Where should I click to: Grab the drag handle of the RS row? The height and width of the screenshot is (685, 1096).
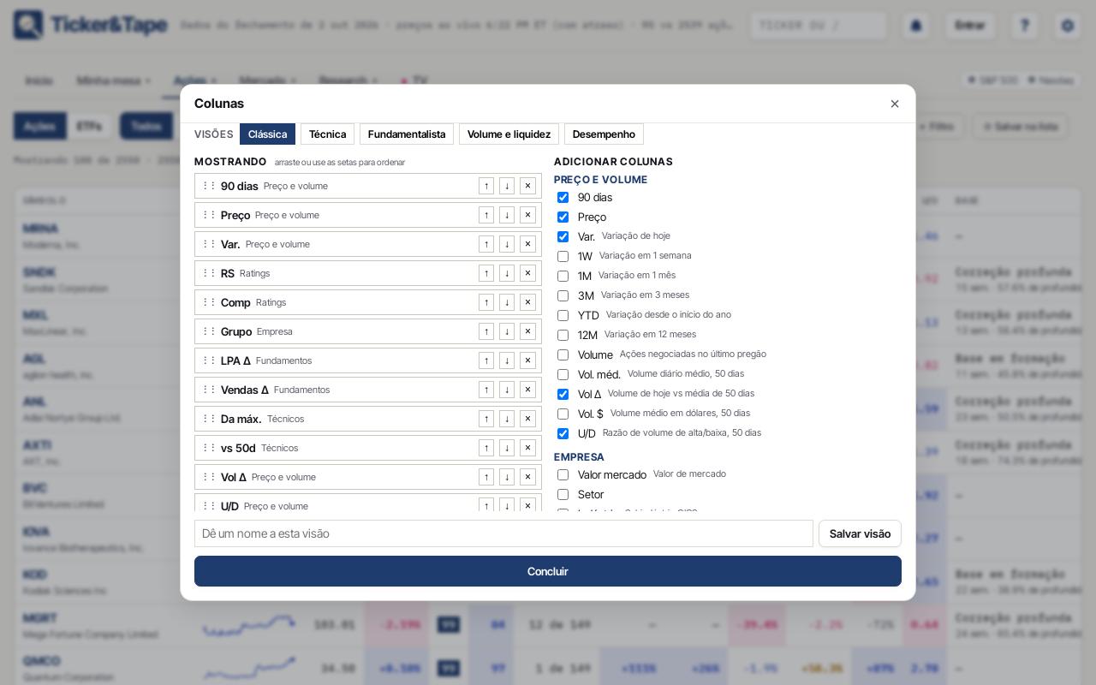[209, 273]
